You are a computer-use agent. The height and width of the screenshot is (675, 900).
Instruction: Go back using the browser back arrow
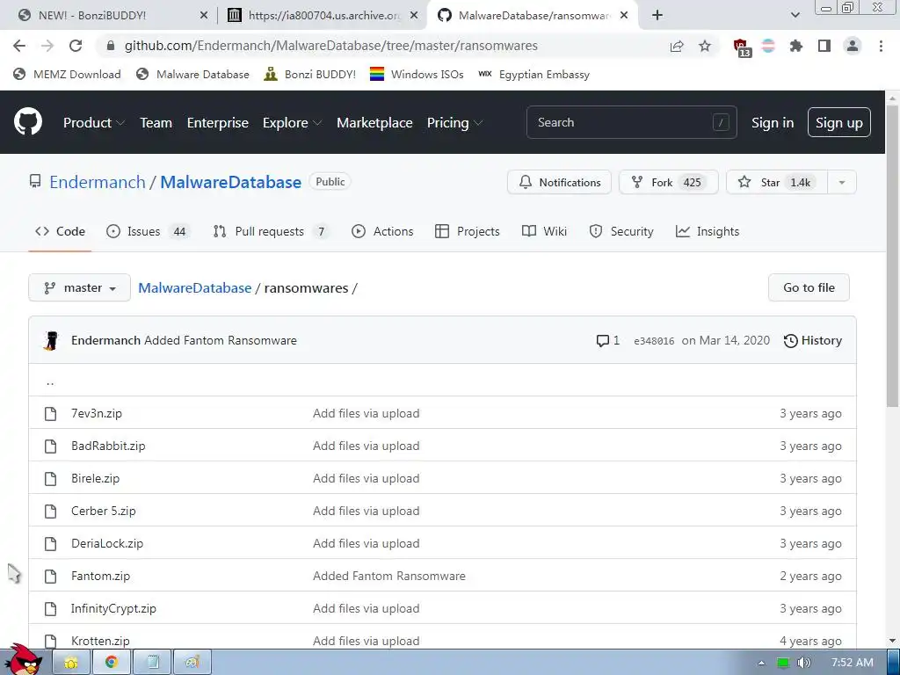(19, 46)
